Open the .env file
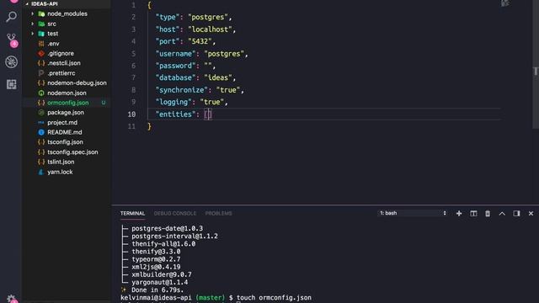 pyautogui.click(x=53, y=44)
